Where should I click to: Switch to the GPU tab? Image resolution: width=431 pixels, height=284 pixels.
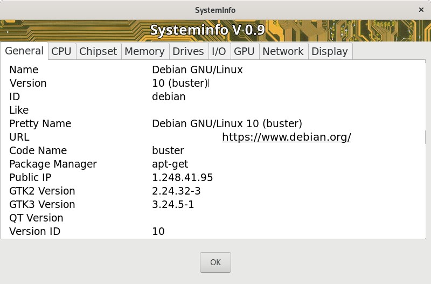(x=244, y=51)
